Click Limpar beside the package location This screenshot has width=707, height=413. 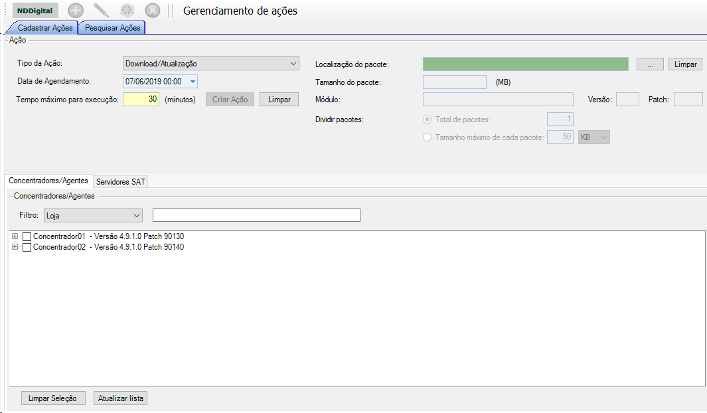tap(685, 64)
